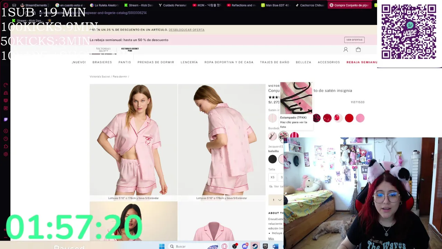
Task: Select the script-logo Bordado swatch
Action: pos(273,136)
